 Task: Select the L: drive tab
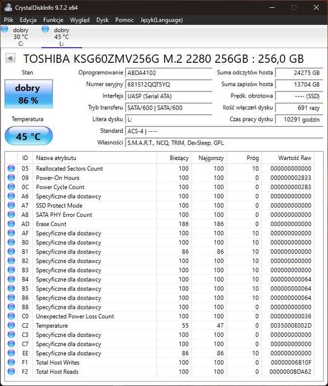pyautogui.click(x=62, y=36)
